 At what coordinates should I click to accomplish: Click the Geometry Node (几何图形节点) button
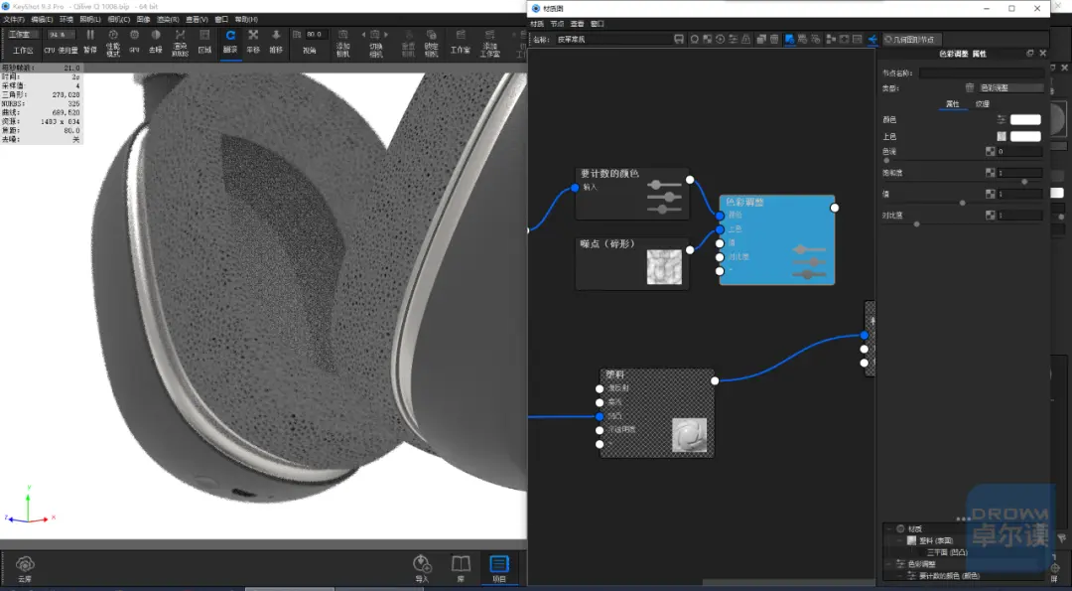tap(909, 40)
